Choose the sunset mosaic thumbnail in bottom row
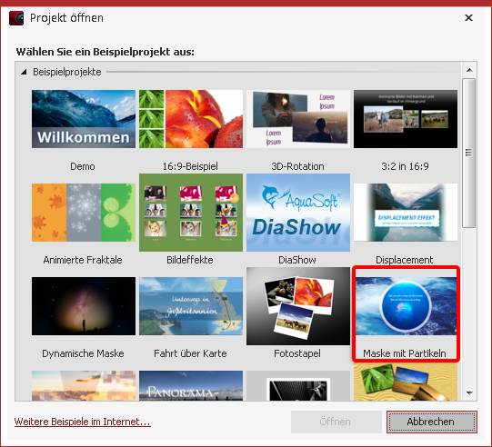Viewport: 492px width, 447px height. coord(84,385)
